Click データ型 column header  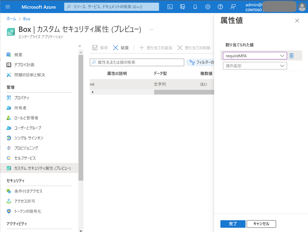[160, 74]
